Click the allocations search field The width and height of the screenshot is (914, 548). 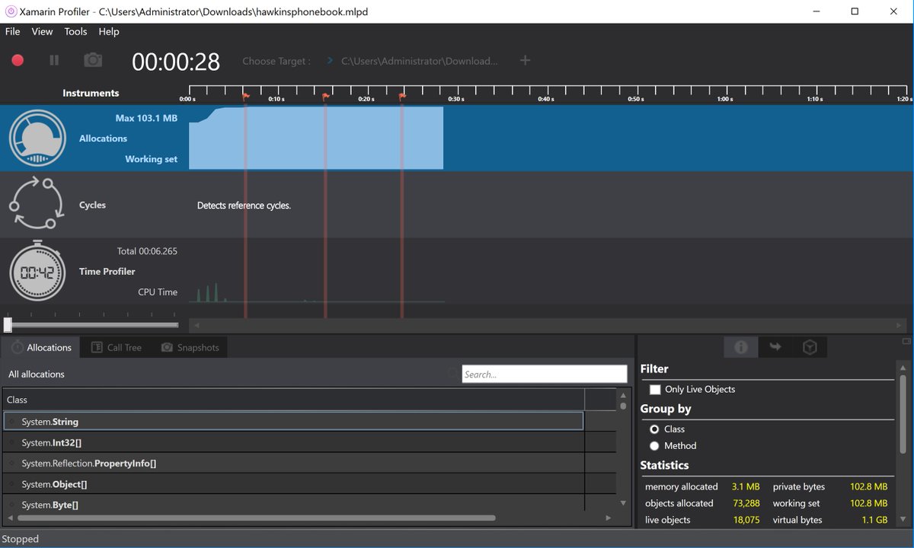[545, 374]
